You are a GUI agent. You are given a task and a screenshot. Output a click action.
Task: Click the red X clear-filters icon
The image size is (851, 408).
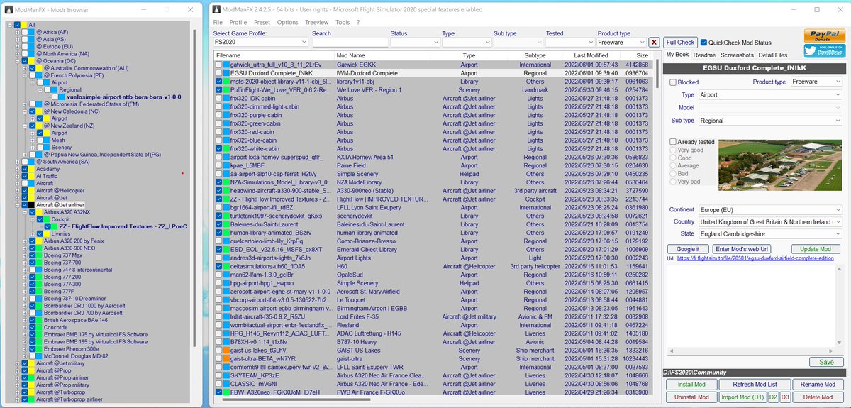coord(654,43)
